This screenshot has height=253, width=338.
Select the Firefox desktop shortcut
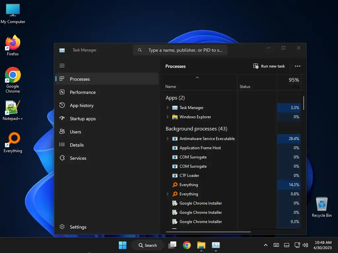[13, 45]
